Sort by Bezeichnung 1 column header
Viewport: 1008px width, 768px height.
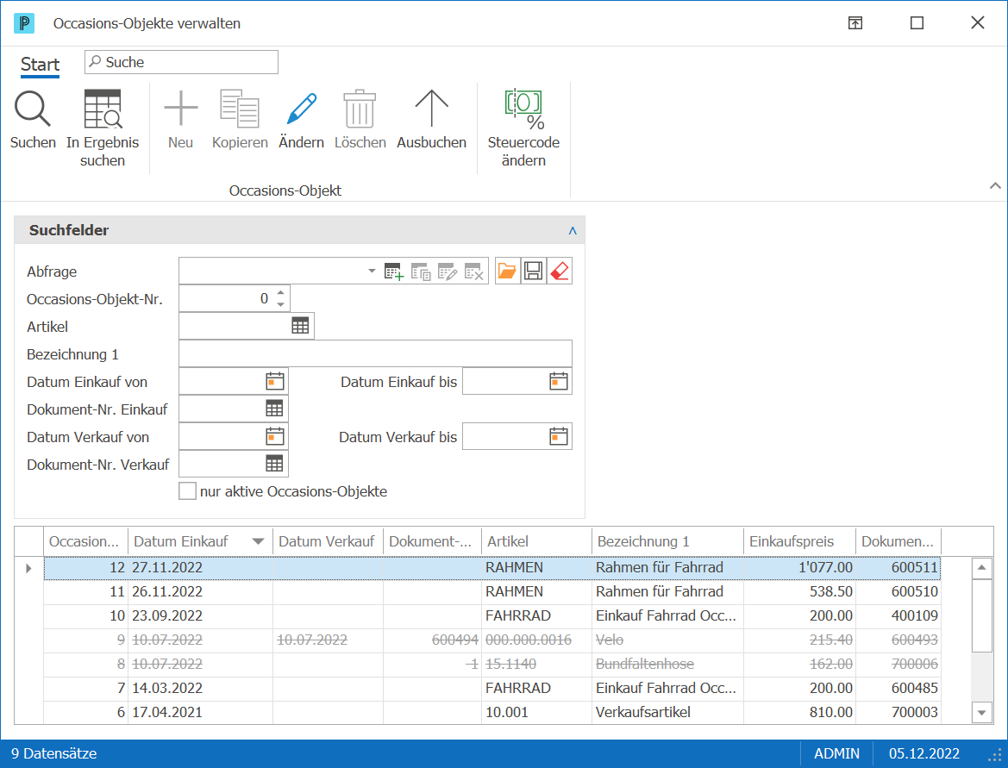coord(667,542)
